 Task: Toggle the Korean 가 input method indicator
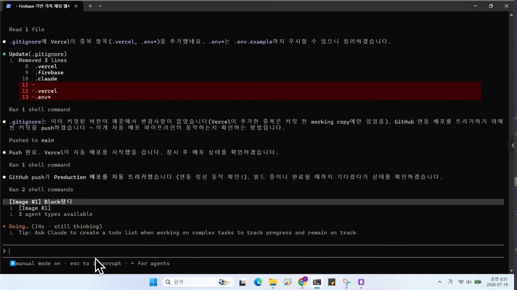click(x=450, y=282)
